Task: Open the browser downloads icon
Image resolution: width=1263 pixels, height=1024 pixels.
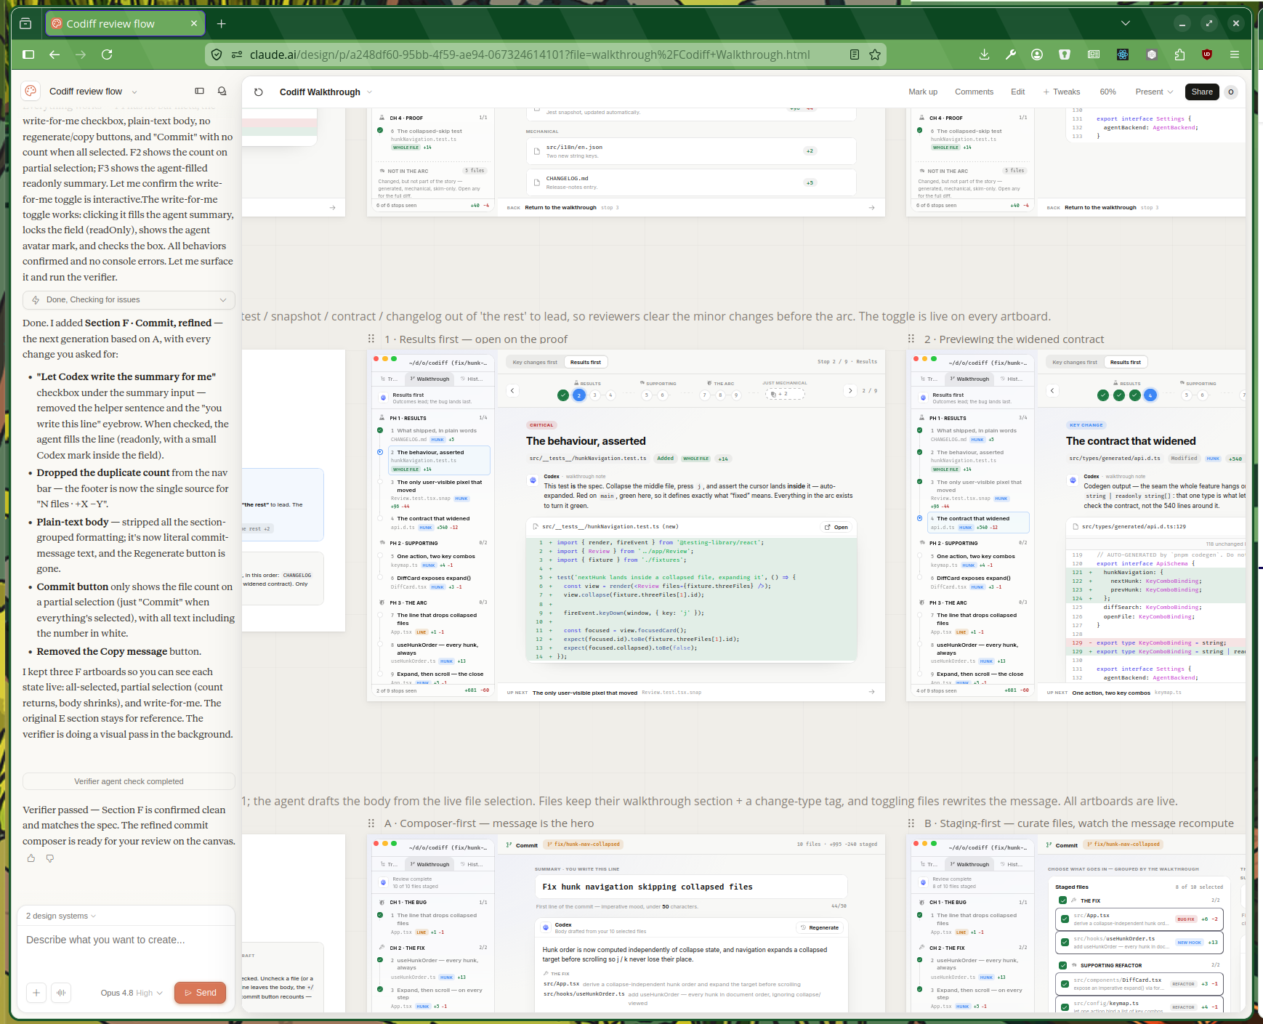Action: pyautogui.click(x=985, y=55)
